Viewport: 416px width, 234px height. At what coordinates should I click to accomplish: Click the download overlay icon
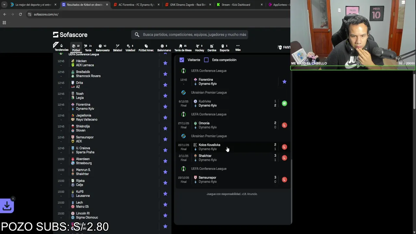point(7,206)
